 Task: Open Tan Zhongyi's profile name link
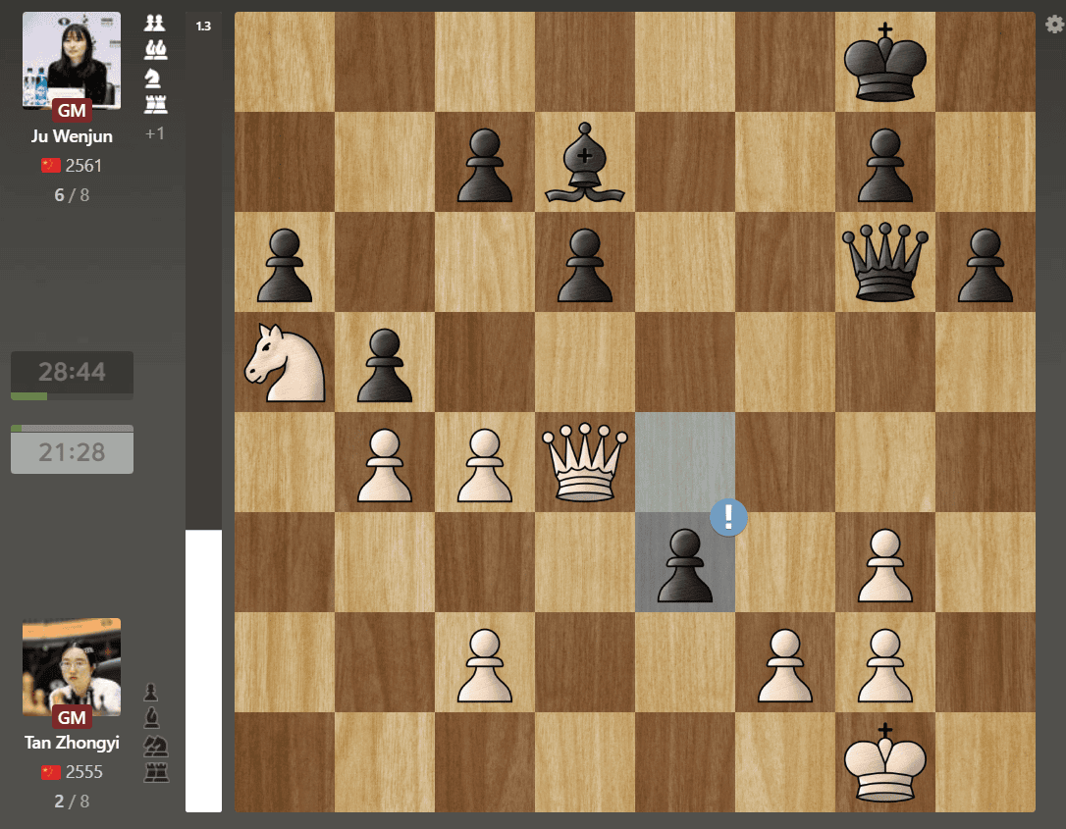(x=72, y=743)
